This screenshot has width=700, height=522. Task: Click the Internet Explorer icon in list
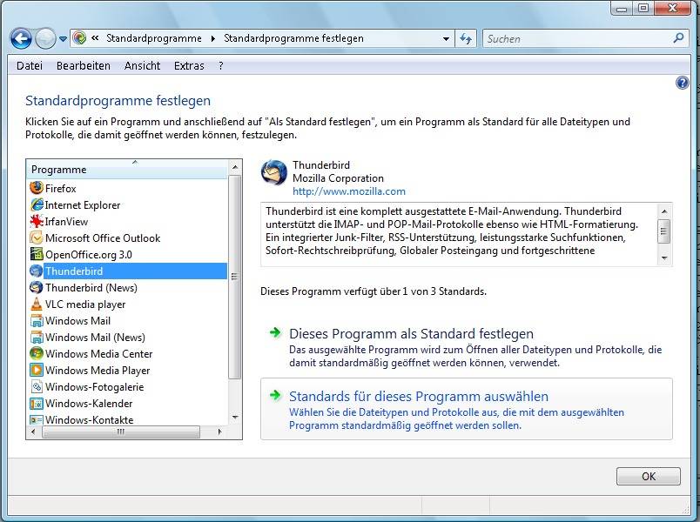click(x=37, y=204)
